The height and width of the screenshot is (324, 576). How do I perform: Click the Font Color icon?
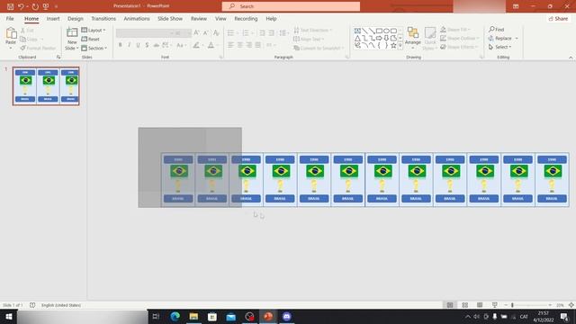tap(211, 45)
